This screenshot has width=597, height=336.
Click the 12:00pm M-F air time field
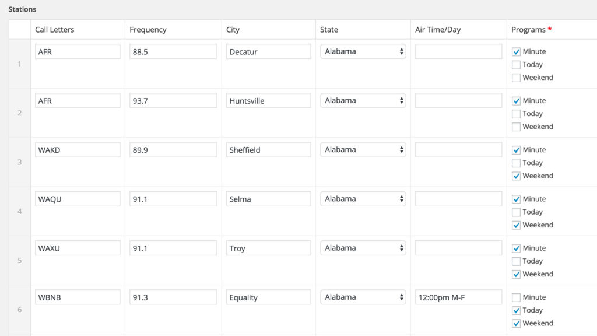point(458,297)
